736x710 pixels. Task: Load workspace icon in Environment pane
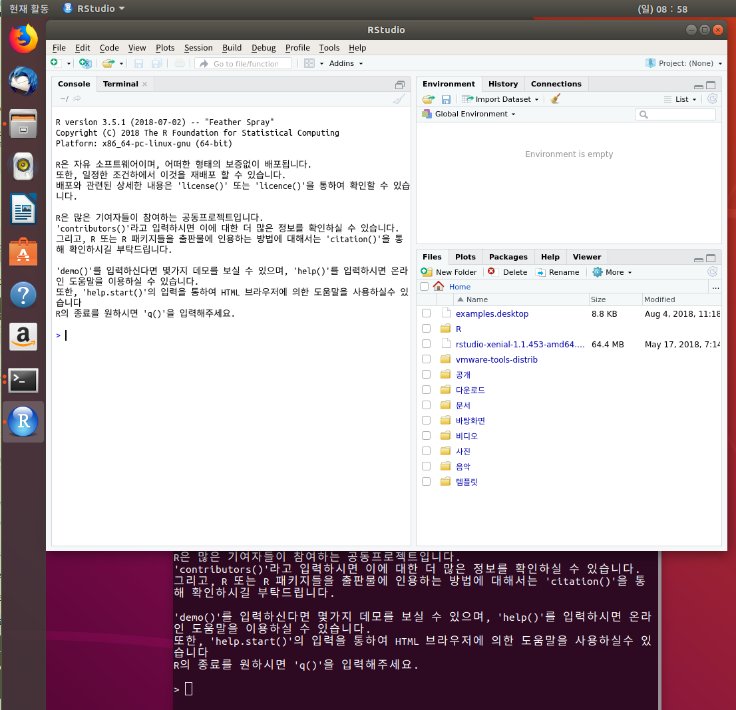coord(428,99)
